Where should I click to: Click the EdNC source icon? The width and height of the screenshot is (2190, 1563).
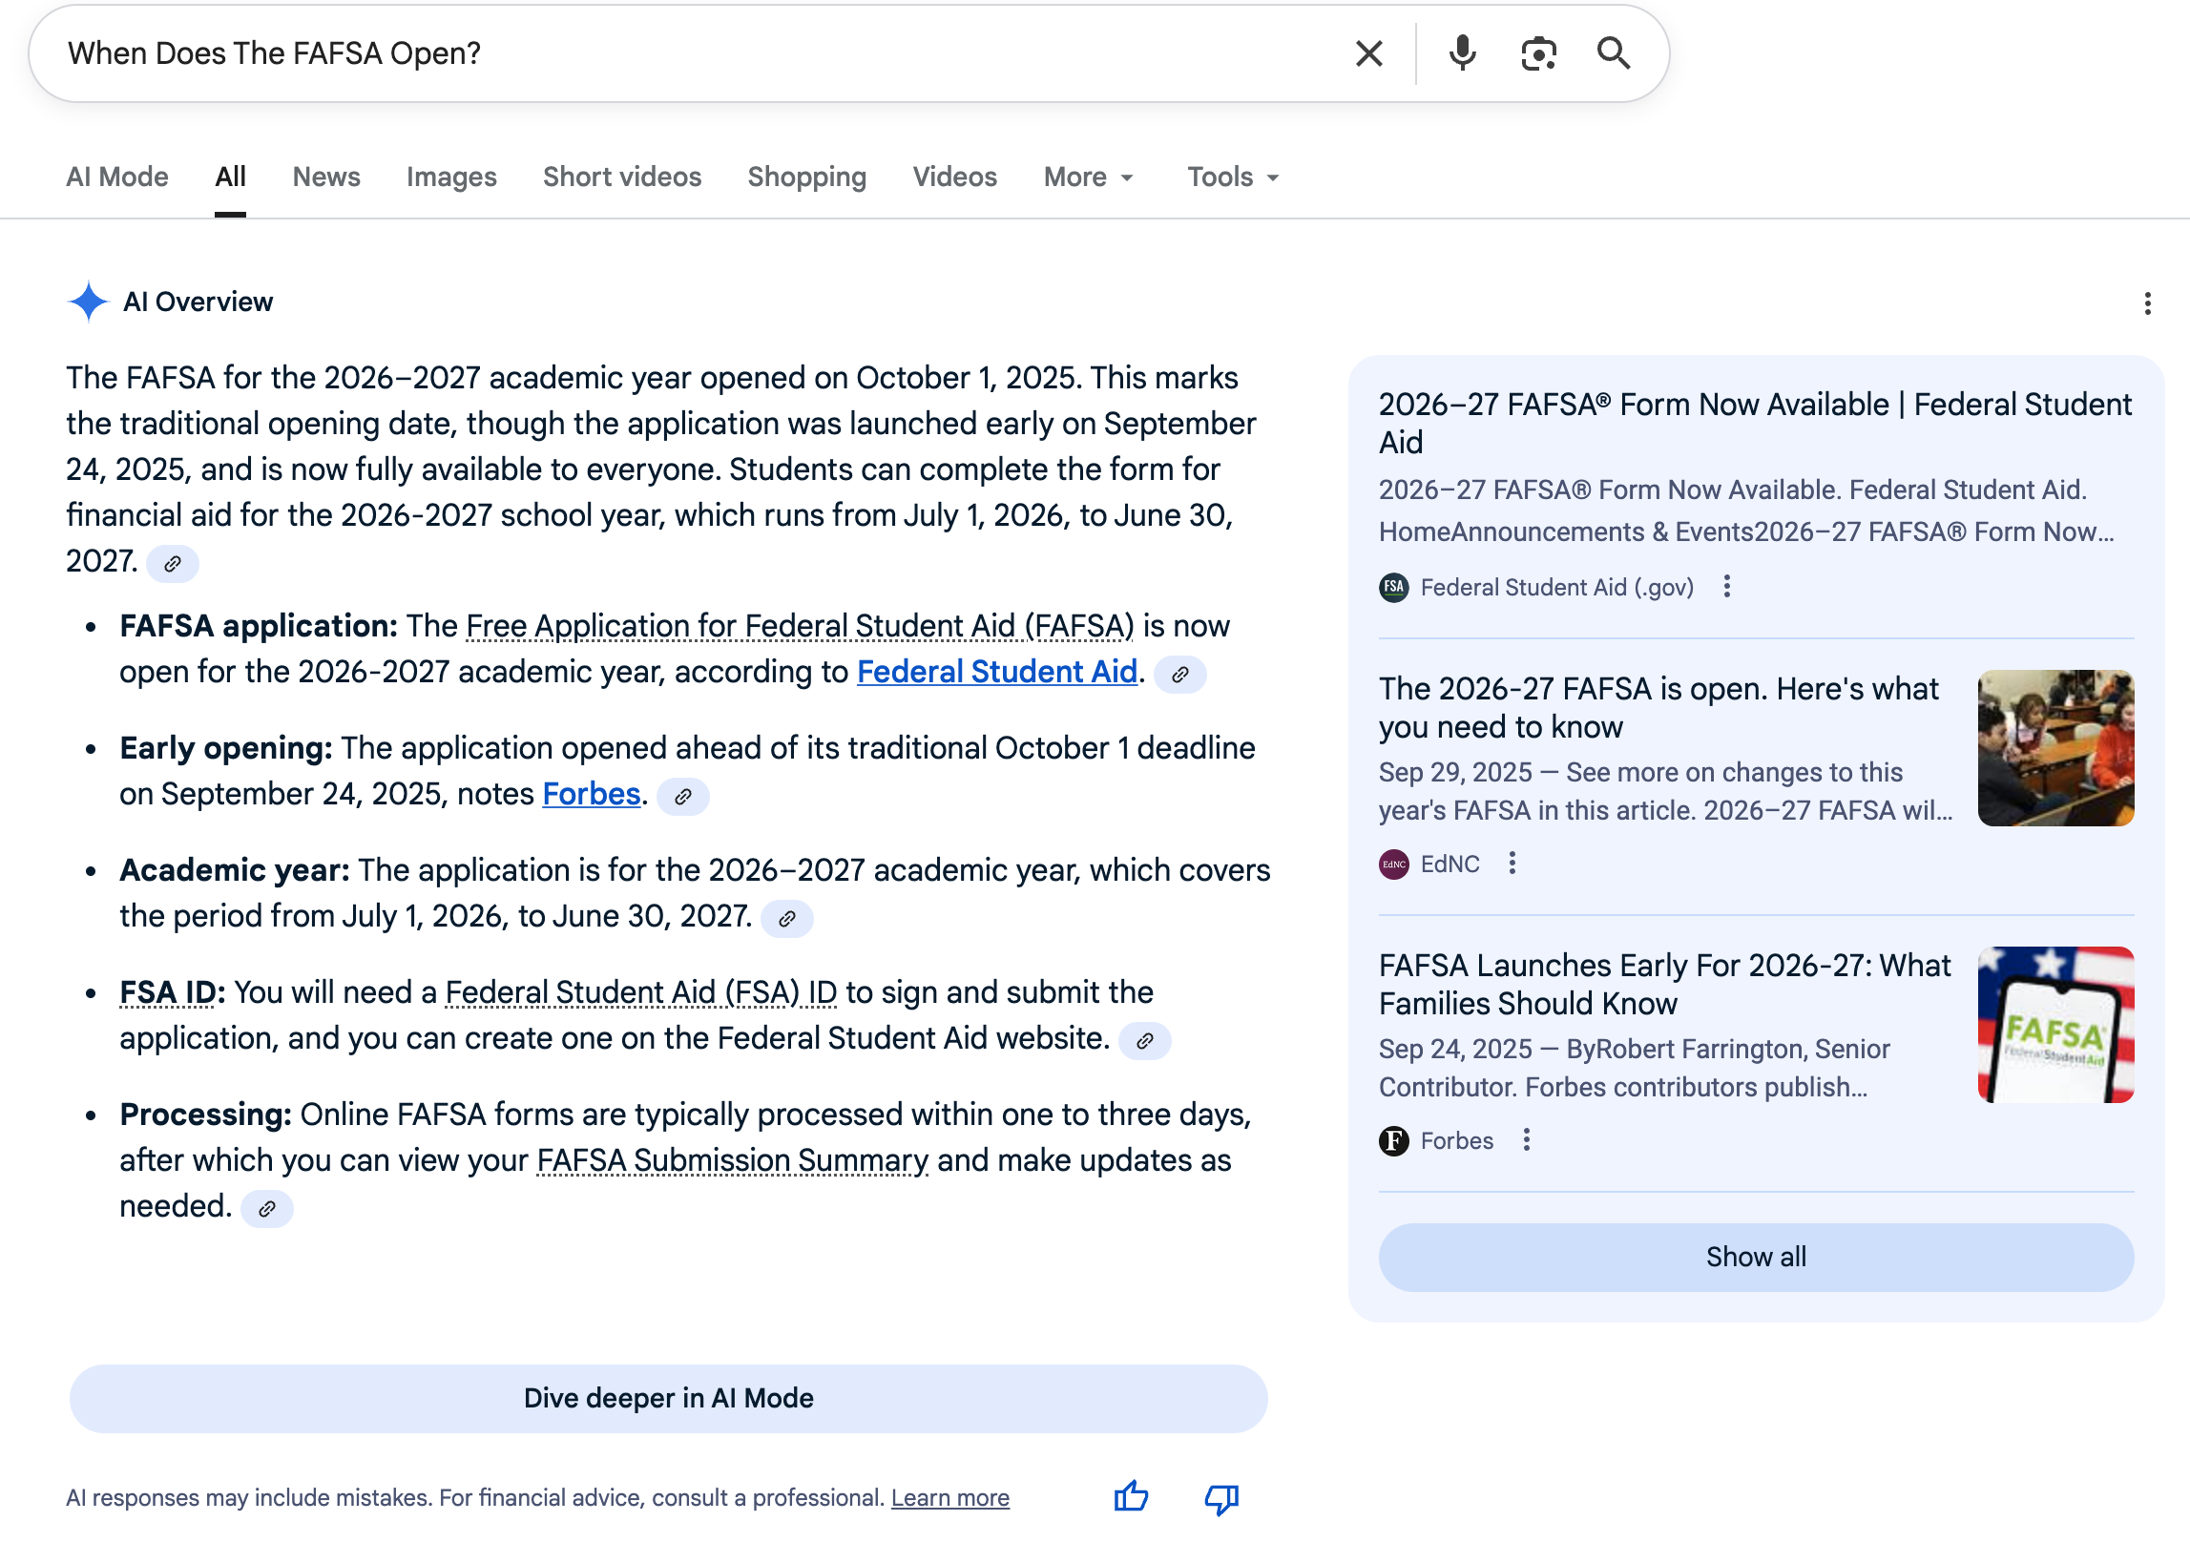[1394, 864]
